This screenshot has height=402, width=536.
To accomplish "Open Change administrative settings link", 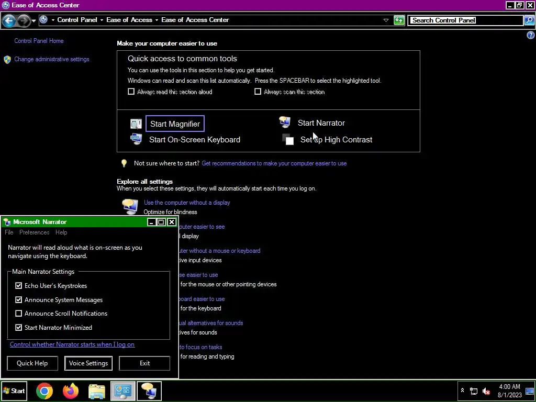I will pyautogui.click(x=52, y=59).
